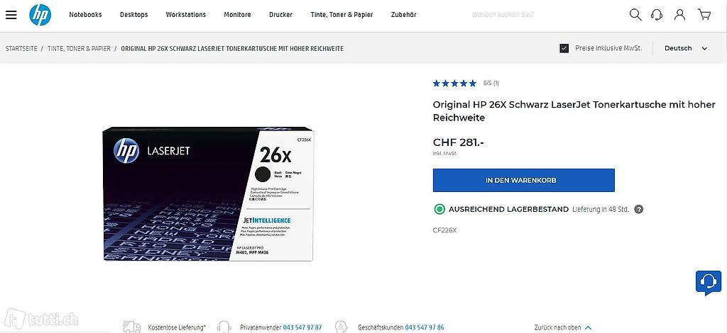Screen dimensions: 727x333
Task: Open the support headset icon
Action: (x=657, y=14)
